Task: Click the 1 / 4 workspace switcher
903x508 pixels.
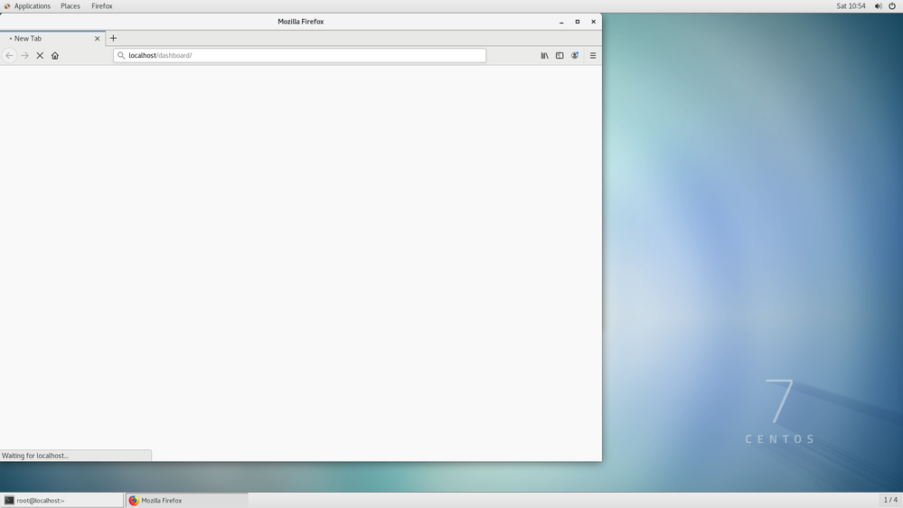Action: point(889,500)
